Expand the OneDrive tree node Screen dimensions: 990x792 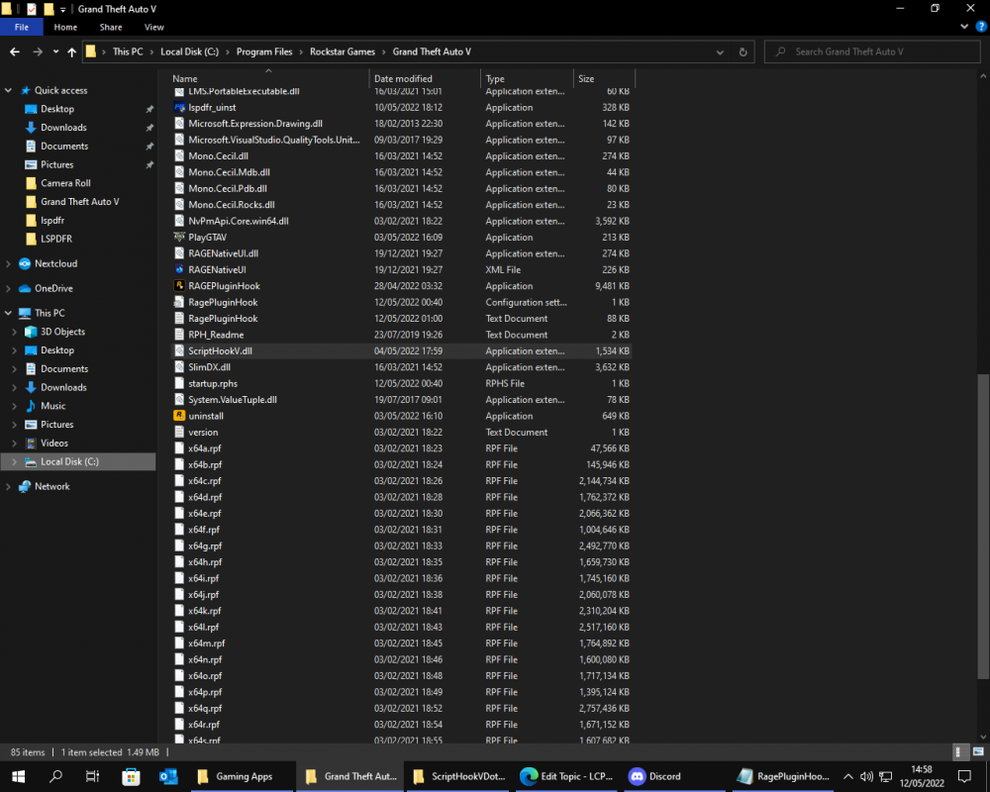pyautogui.click(x=8, y=288)
